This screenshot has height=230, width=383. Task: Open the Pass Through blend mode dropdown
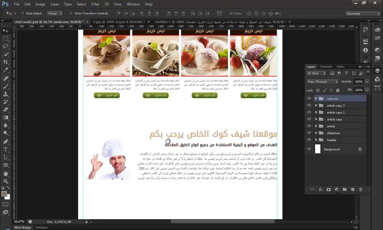pos(322,82)
